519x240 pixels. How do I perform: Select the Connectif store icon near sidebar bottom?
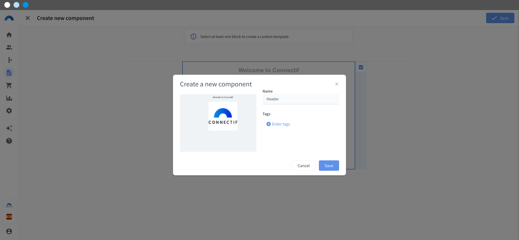[9, 205]
